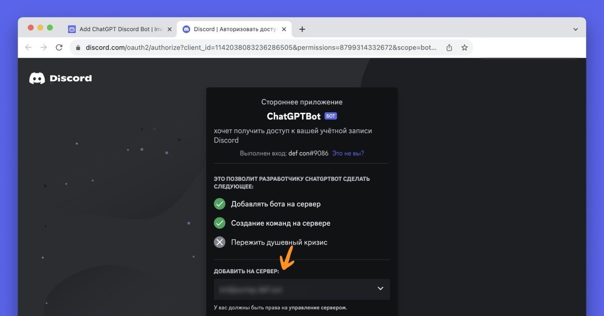
Task: Click the Discord favicon on active tab
Action: coord(187,29)
